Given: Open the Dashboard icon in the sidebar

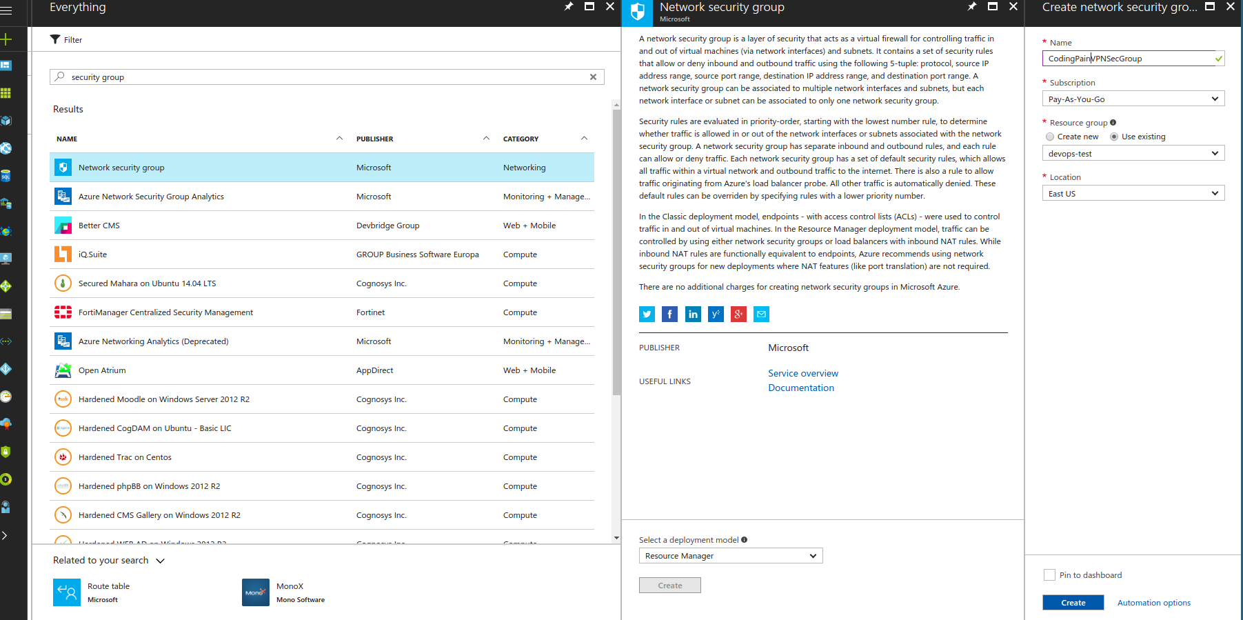Looking at the screenshot, I should tap(6, 66).
